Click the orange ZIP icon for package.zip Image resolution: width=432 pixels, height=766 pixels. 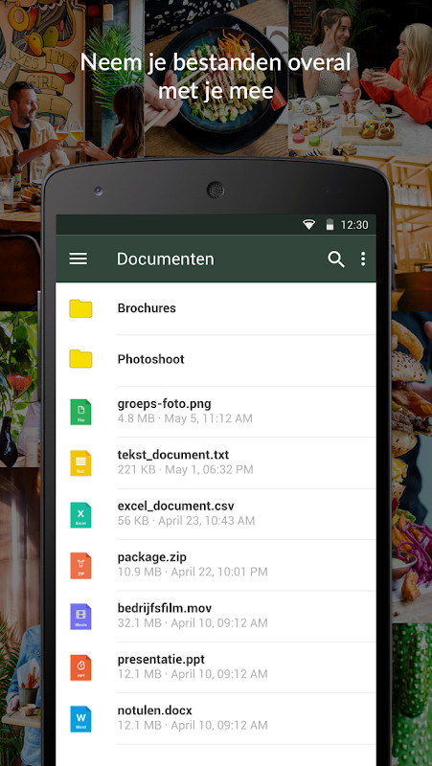pyautogui.click(x=80, y=566)
